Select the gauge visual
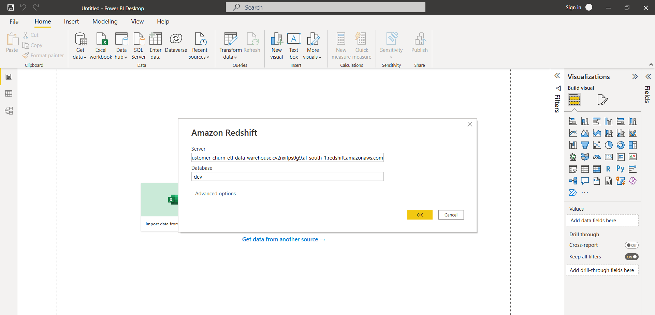The height and width of the screenshot is (315, 655). click(597, 157)
